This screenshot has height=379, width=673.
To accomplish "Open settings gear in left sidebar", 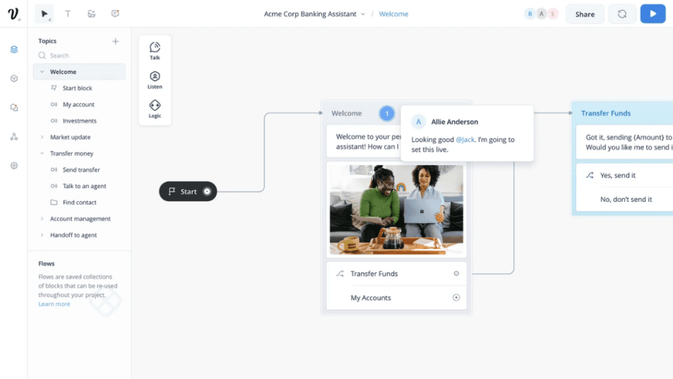I will point(14,165).
